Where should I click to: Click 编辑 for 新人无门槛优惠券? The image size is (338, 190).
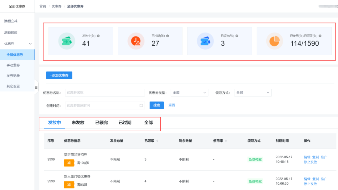coord(307,179)
